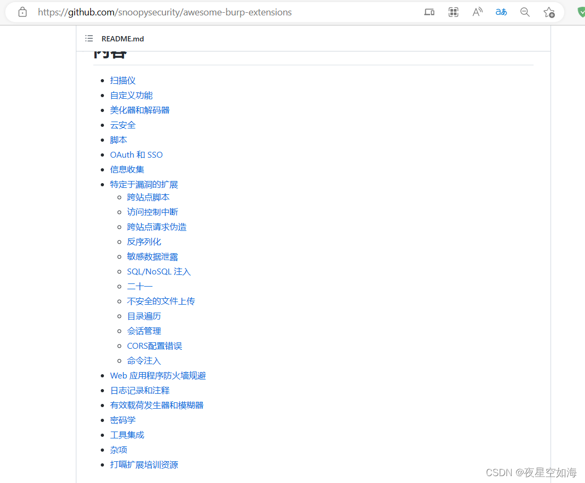Click the zoom magnifier icon in address bar

pyautogui.click(x=525, y=12)
